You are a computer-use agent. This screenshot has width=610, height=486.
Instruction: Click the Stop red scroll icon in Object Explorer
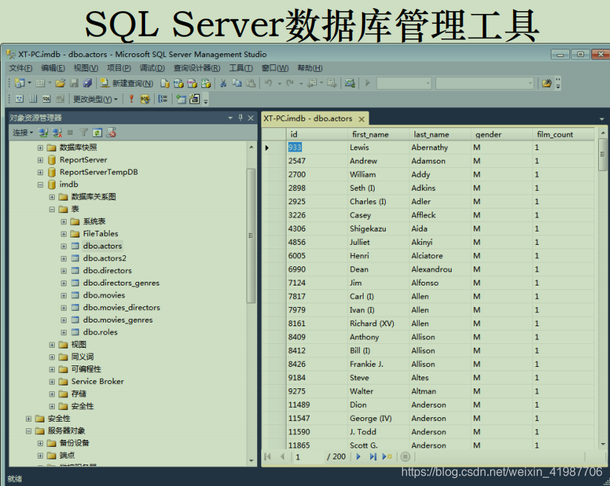tap(111, 133)
